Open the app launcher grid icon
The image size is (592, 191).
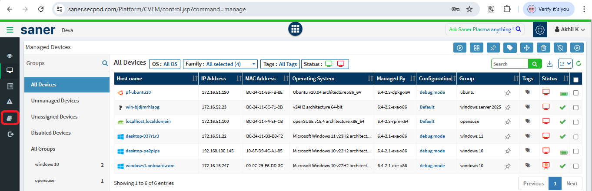pos(295,29)
